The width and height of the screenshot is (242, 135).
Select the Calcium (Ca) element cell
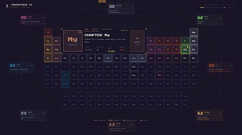(x=57, y=58)
